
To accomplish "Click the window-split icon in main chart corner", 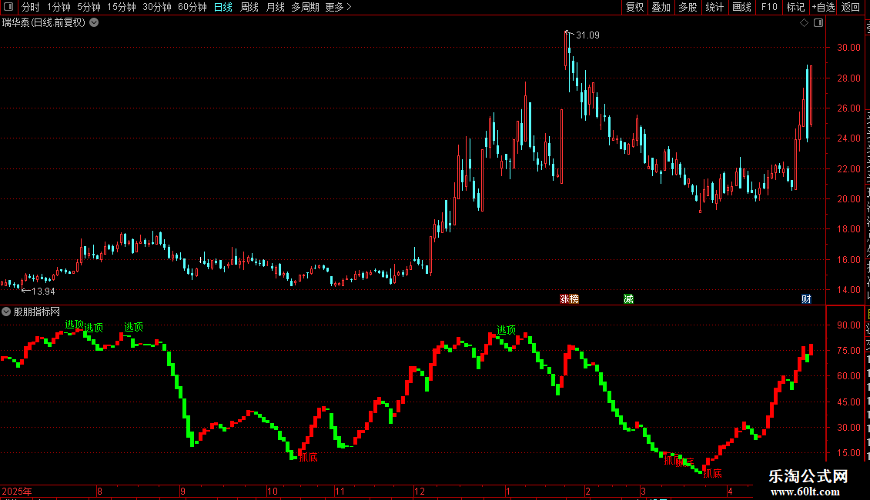I will tap(818, 23).
